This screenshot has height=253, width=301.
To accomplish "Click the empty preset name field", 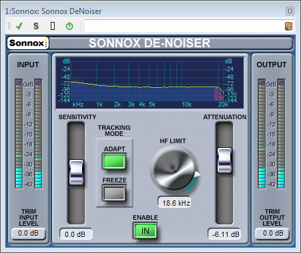I will [x=184, y=26].
